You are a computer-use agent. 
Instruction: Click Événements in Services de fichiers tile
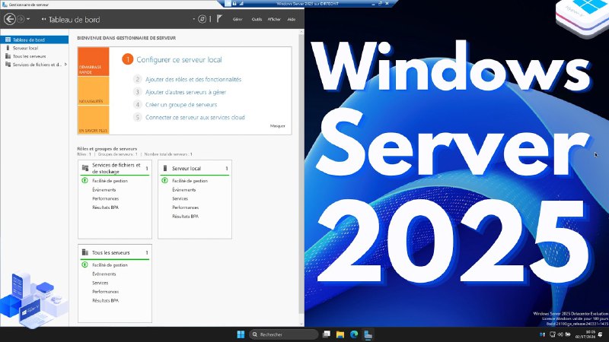(x=104, y=189)
